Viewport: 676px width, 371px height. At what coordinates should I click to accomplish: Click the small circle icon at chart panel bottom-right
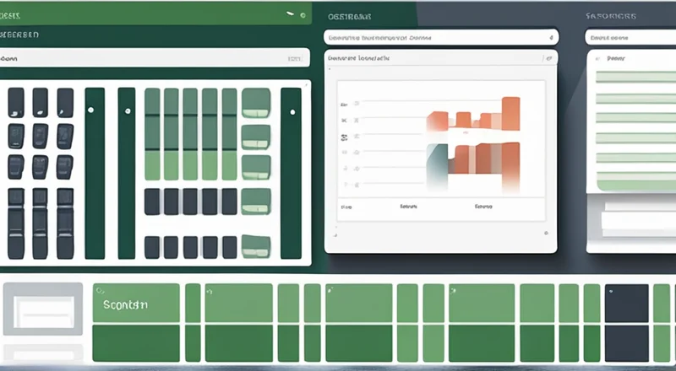(x=547, y=232)
